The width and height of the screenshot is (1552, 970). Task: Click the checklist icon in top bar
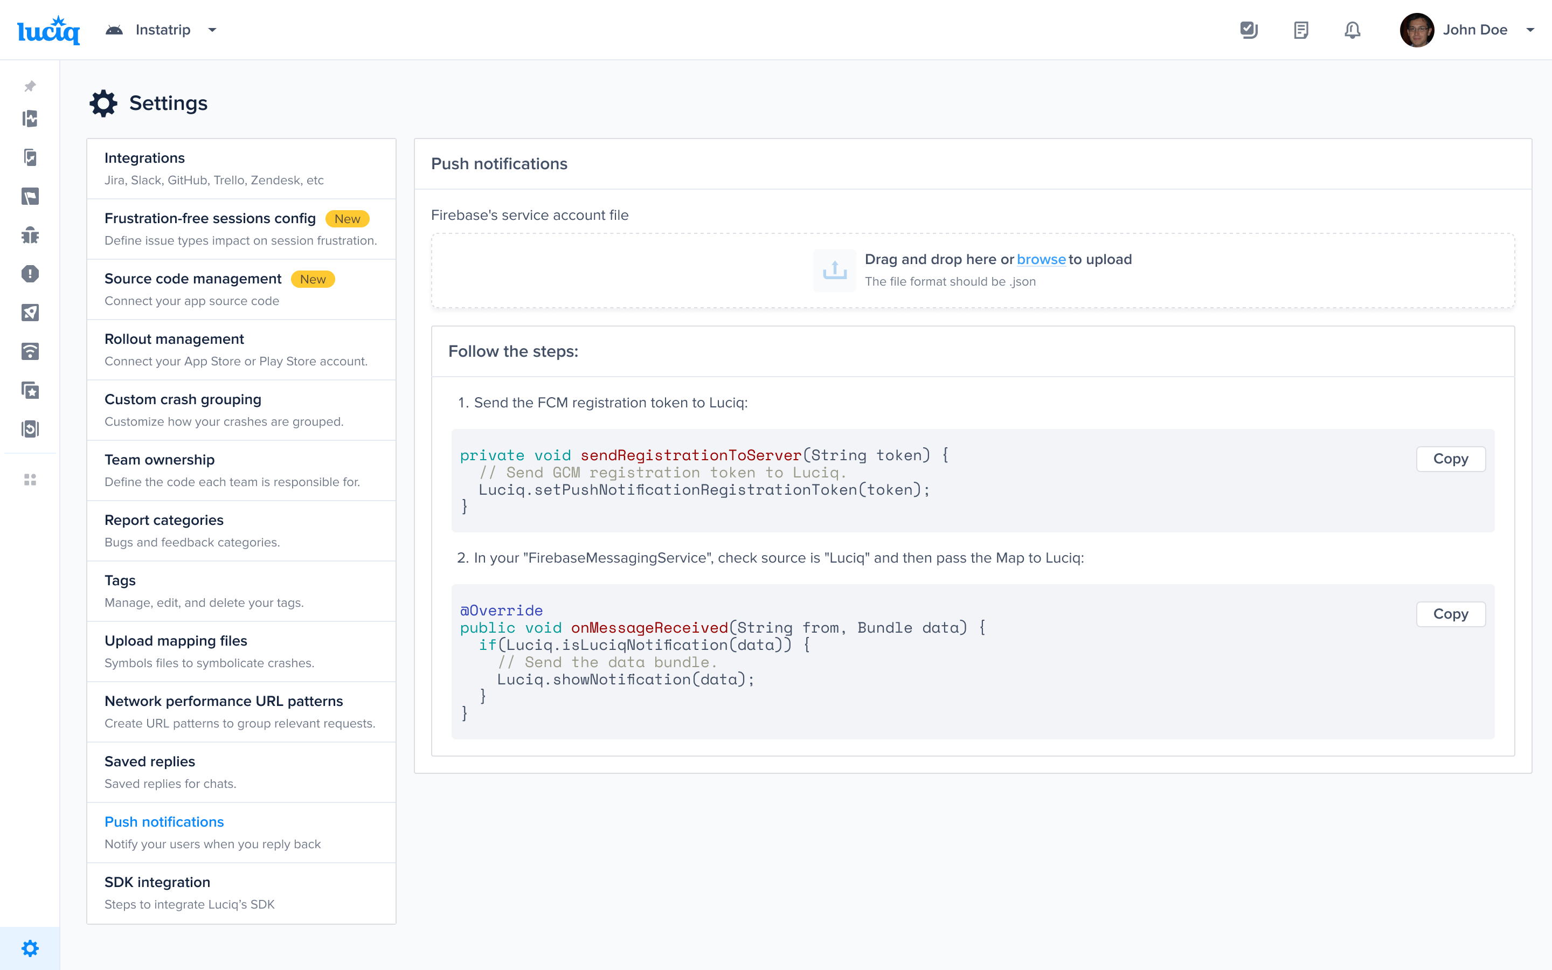(x=1248, y=30)
